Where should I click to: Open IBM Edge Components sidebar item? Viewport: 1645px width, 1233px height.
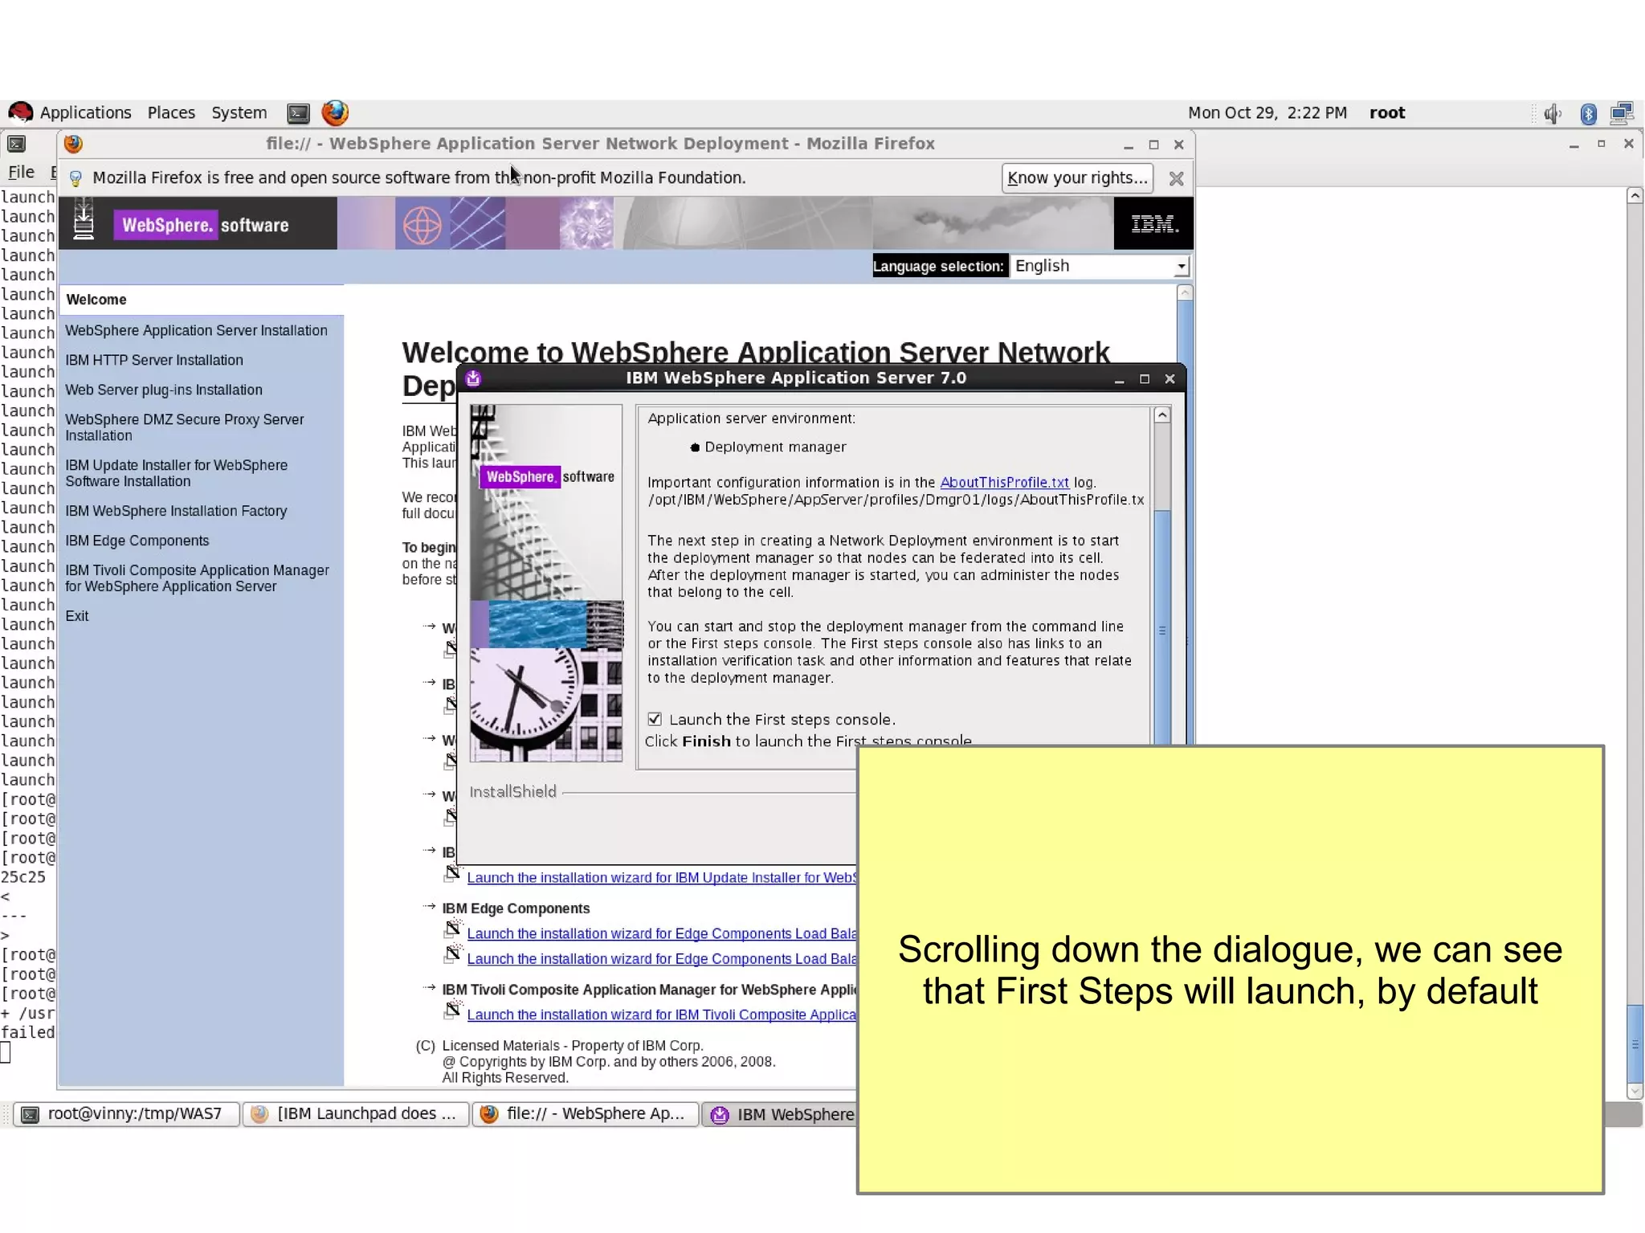click(x=137, y=541)
